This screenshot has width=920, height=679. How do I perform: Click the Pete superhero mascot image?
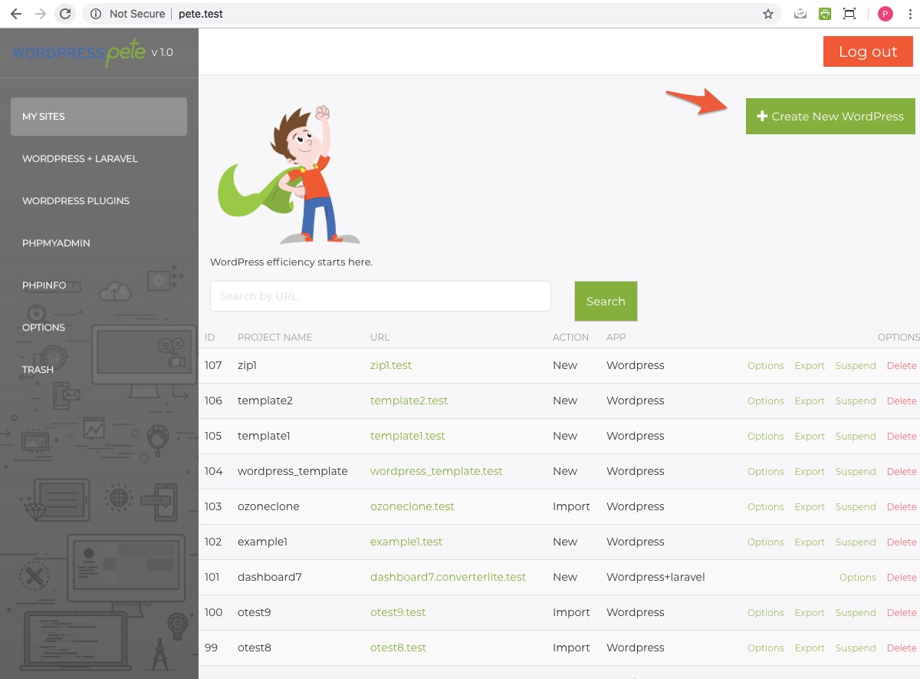[x=289, y=175]
